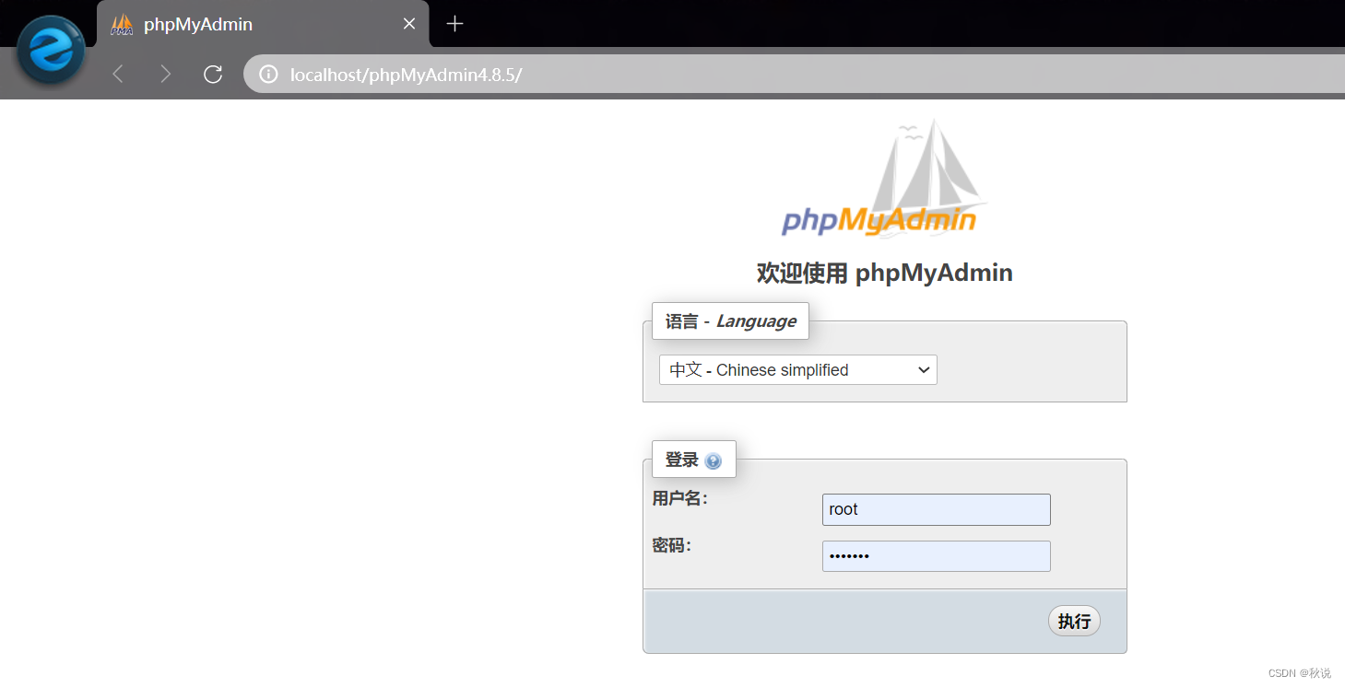Screen dimensions: 1345x687
Task: Open a new tab with plus icon
Action: click(454, 24)
